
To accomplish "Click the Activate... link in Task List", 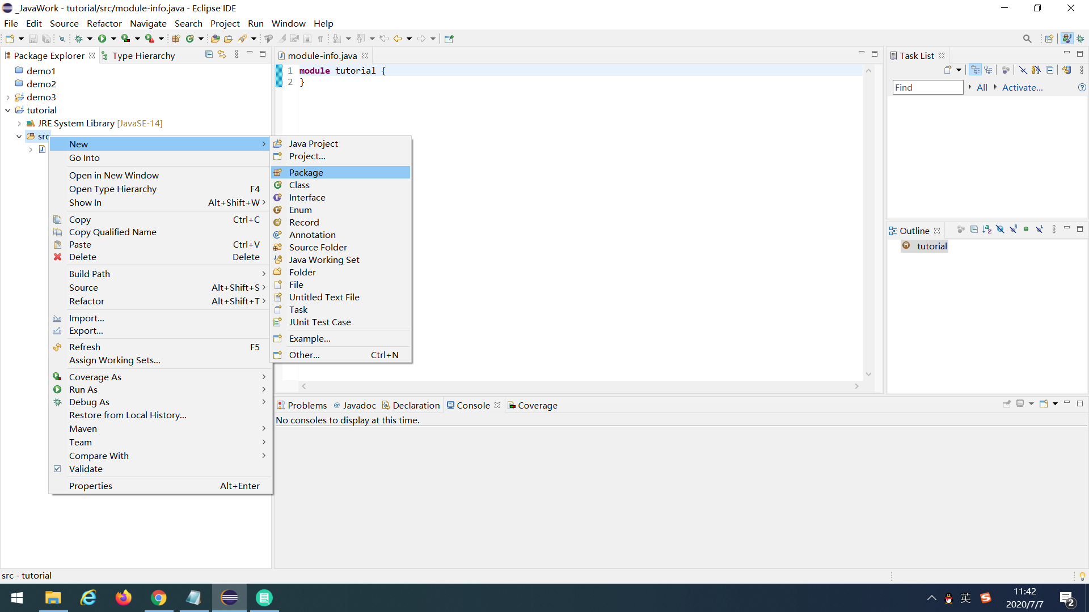I will pos(1022,87).
